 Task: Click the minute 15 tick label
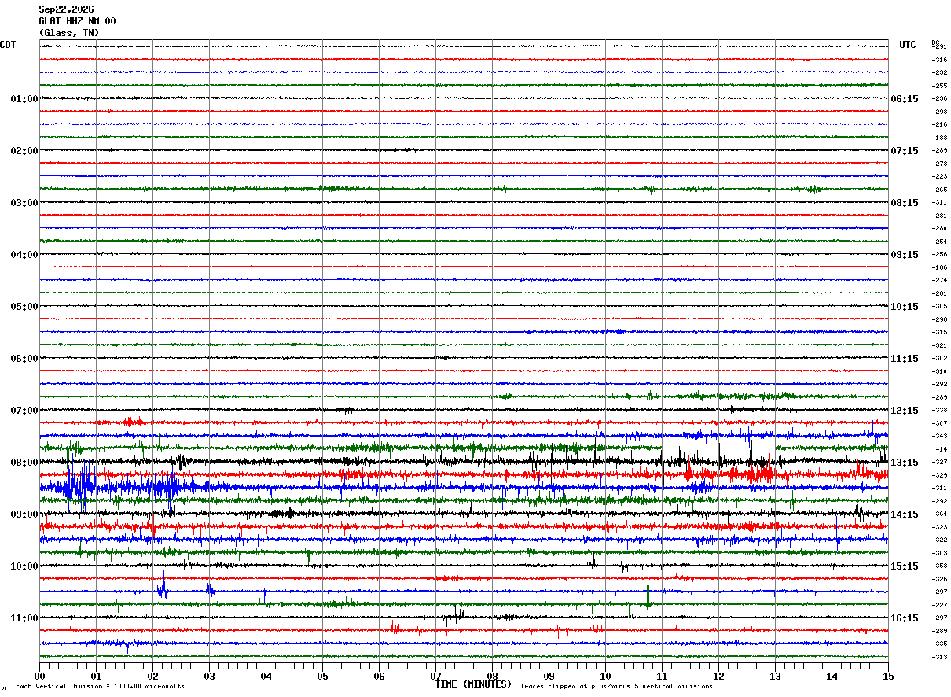888,676
